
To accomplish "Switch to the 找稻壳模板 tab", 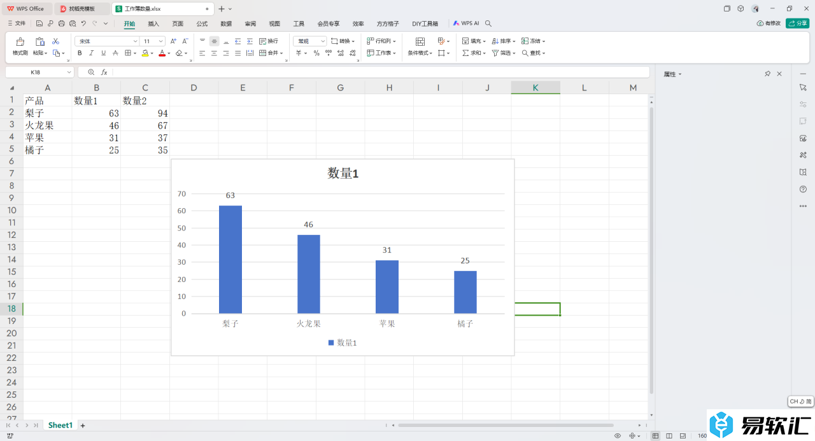I will (x=81, y=9).
